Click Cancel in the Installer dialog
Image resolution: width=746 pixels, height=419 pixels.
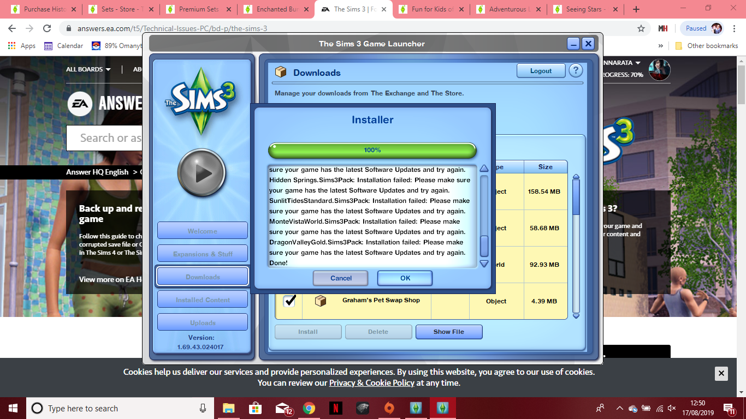click(341, 278)
